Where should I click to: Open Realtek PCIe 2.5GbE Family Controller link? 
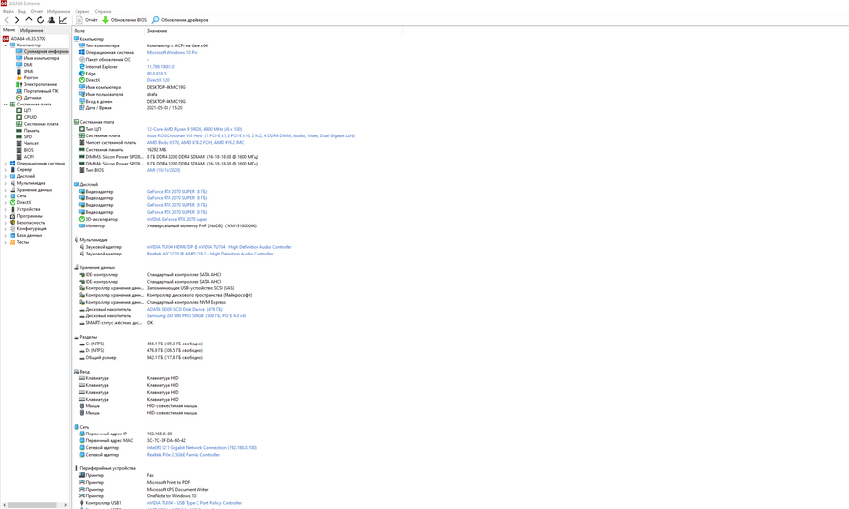(183, 455)
